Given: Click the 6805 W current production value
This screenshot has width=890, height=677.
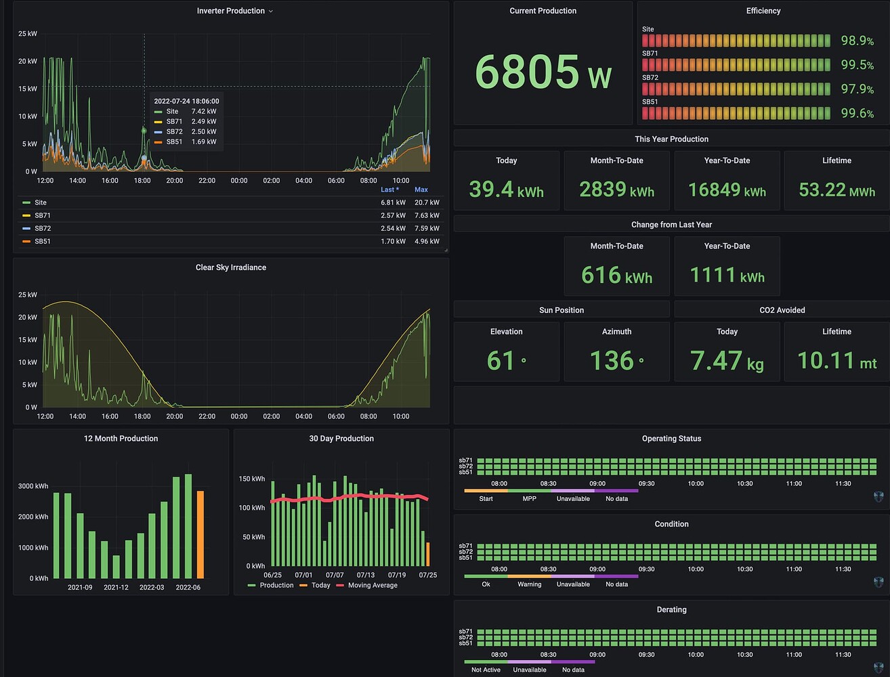Looking at the screenshot, I should (543, 72).
